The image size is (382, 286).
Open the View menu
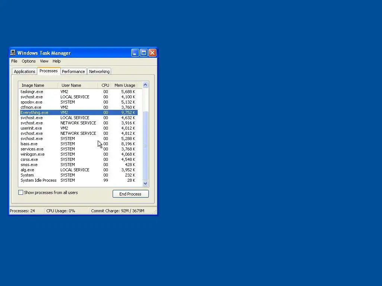pyautogui.click(x=44, y=61)
